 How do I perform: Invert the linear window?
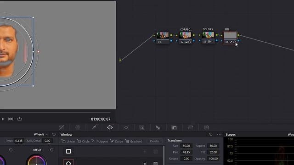coord(145,152)
